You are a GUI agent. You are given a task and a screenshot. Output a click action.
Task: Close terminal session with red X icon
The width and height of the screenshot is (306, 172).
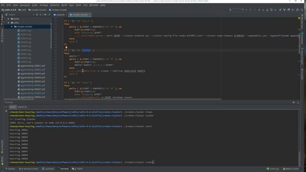click(6, 111)
